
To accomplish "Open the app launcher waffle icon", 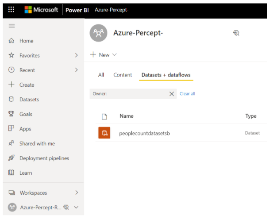I will (11, 9).
